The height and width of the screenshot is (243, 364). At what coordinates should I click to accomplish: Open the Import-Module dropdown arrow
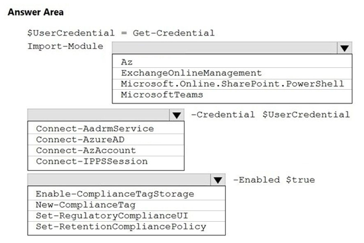coord(345,48)
